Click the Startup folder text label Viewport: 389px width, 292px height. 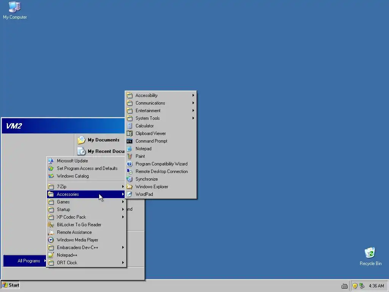[x=63, y=209]
